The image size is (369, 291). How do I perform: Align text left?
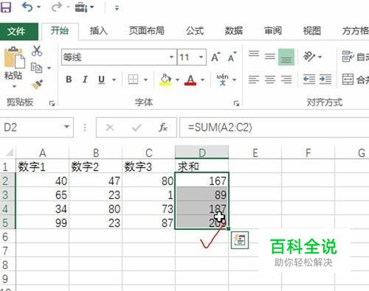254,80
